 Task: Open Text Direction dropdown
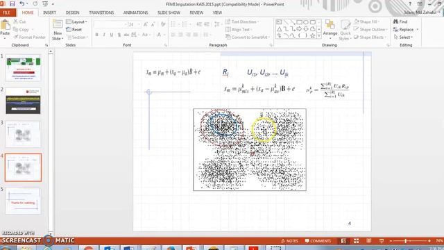(x=242, y=22)
